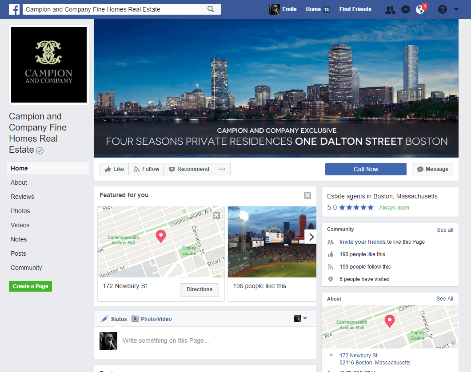Click the search magnifier icon
471x372 pixels.
(211, 9)
